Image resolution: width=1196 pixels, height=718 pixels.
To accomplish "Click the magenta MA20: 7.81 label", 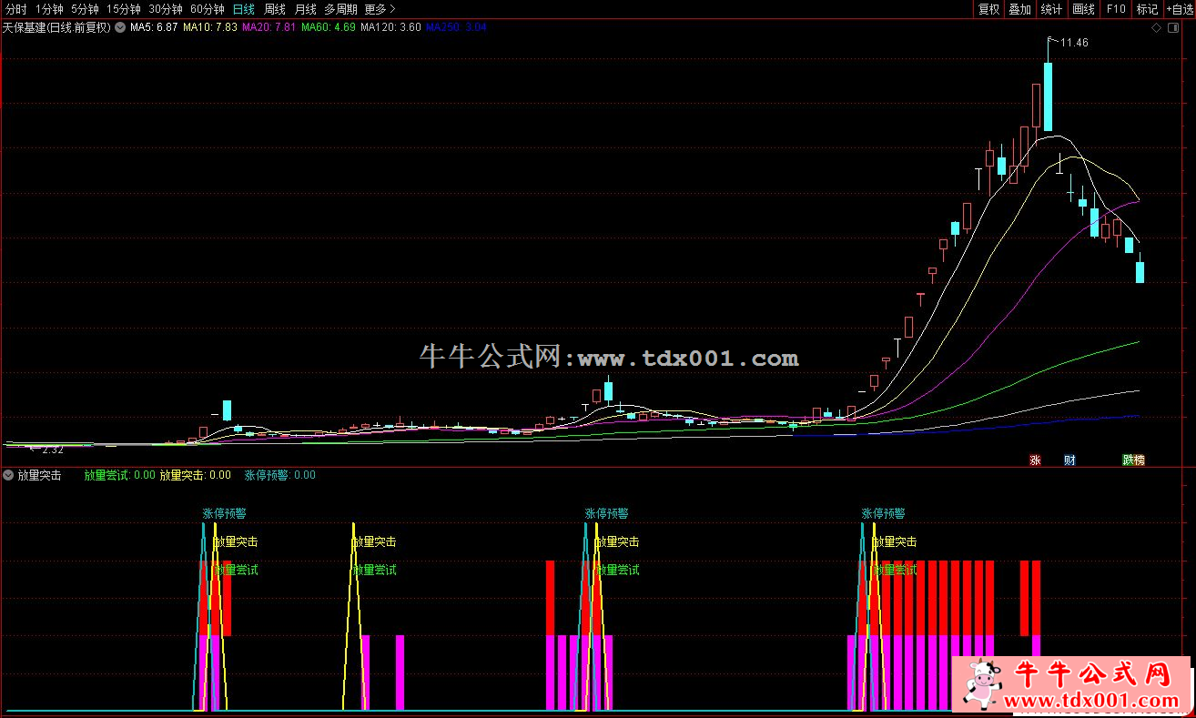I will point(269,27).
